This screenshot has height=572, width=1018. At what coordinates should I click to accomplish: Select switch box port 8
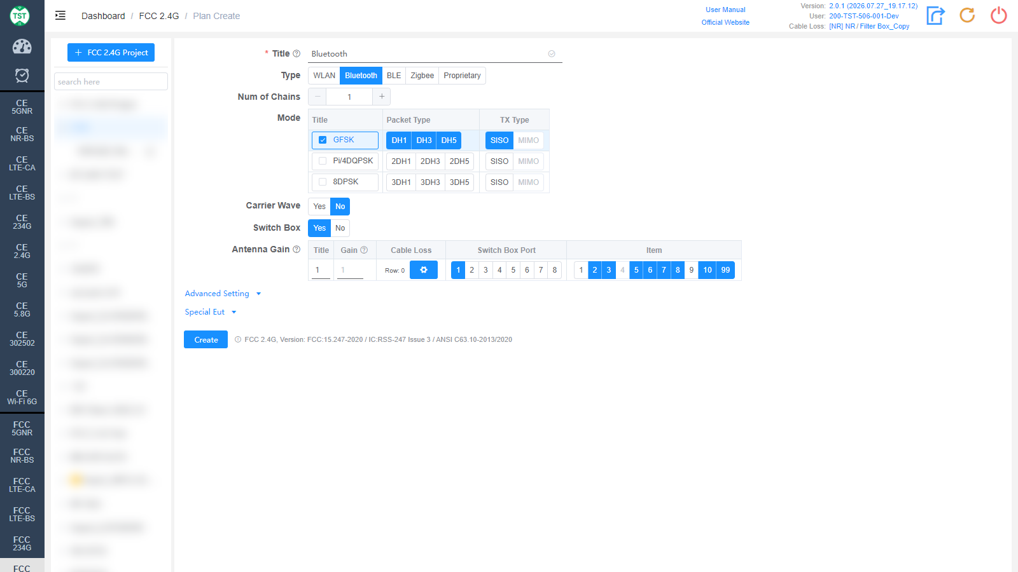(x=555, y=270)
